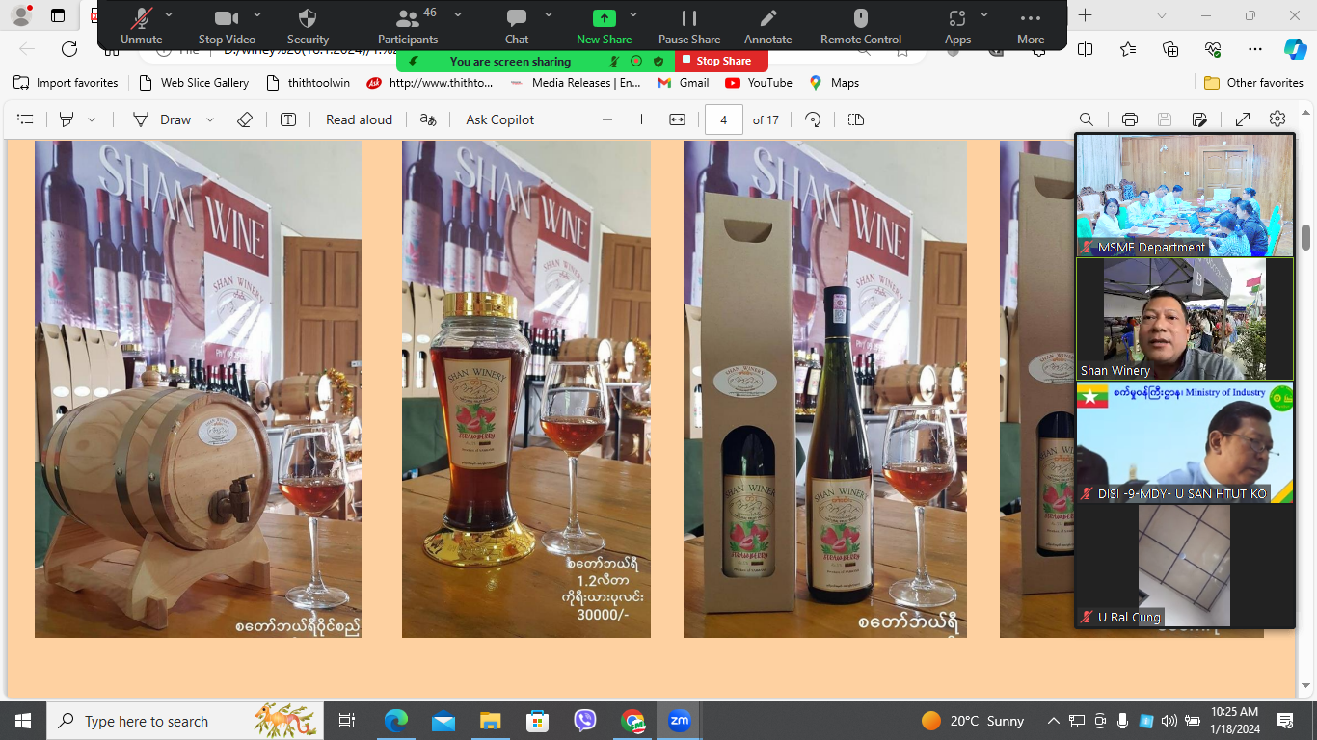The height and width of the screenshot is (740, 1317).
Task: Expand audio options arrow beside Unmute
Action: 169,14
